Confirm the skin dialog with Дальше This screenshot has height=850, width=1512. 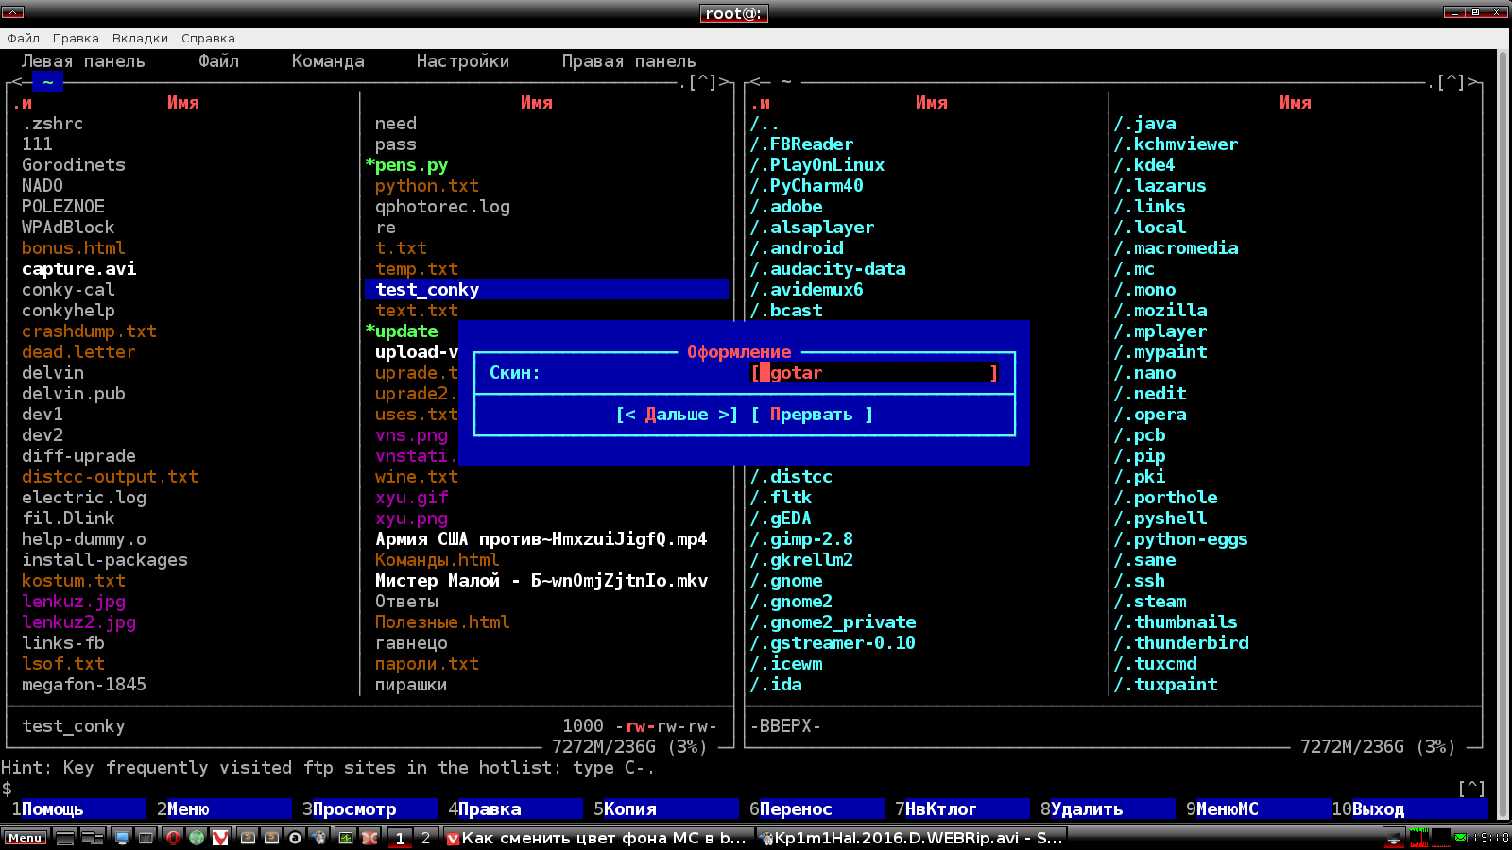point(677,415)
